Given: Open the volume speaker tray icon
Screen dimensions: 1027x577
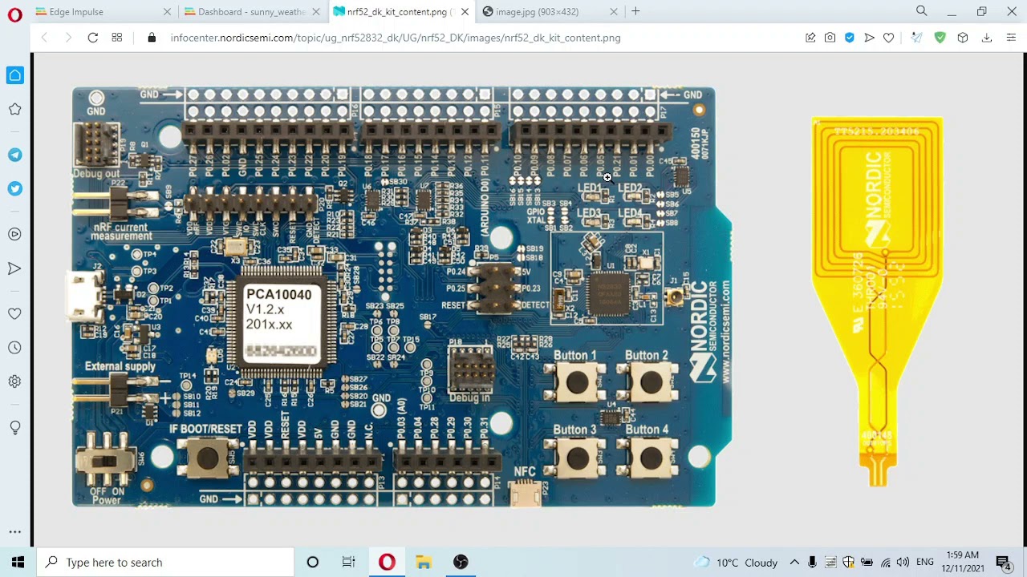Looking at the screenshot, I should pos(903,563).
